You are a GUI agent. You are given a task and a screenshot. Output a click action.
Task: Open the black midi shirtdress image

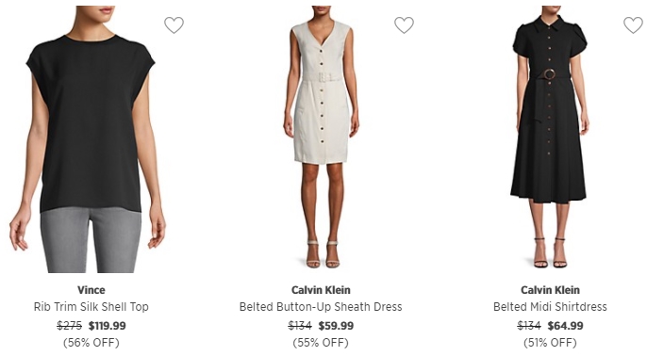pyautogui.click(x=550, y=138)
